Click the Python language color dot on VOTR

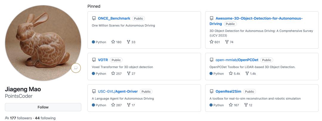tap(93, 74)
